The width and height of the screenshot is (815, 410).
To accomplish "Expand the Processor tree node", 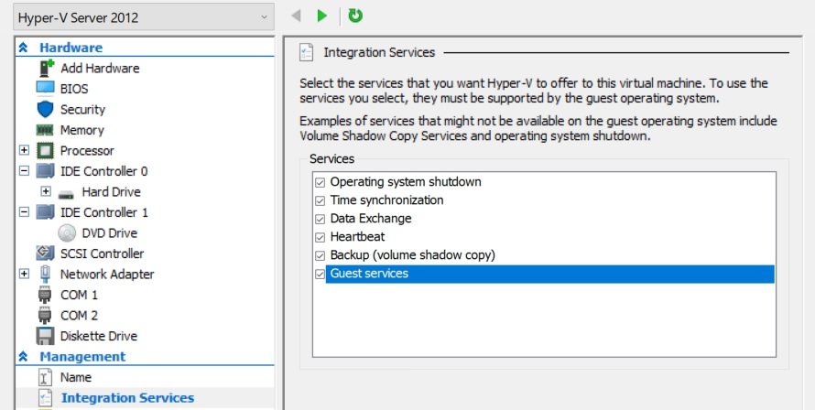I will (x=24, y=151).
